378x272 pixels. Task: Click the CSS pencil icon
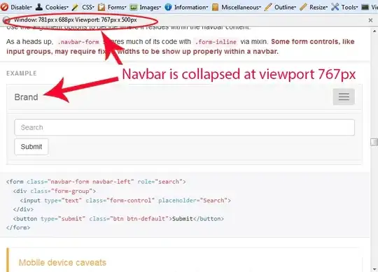pos(75,7)
